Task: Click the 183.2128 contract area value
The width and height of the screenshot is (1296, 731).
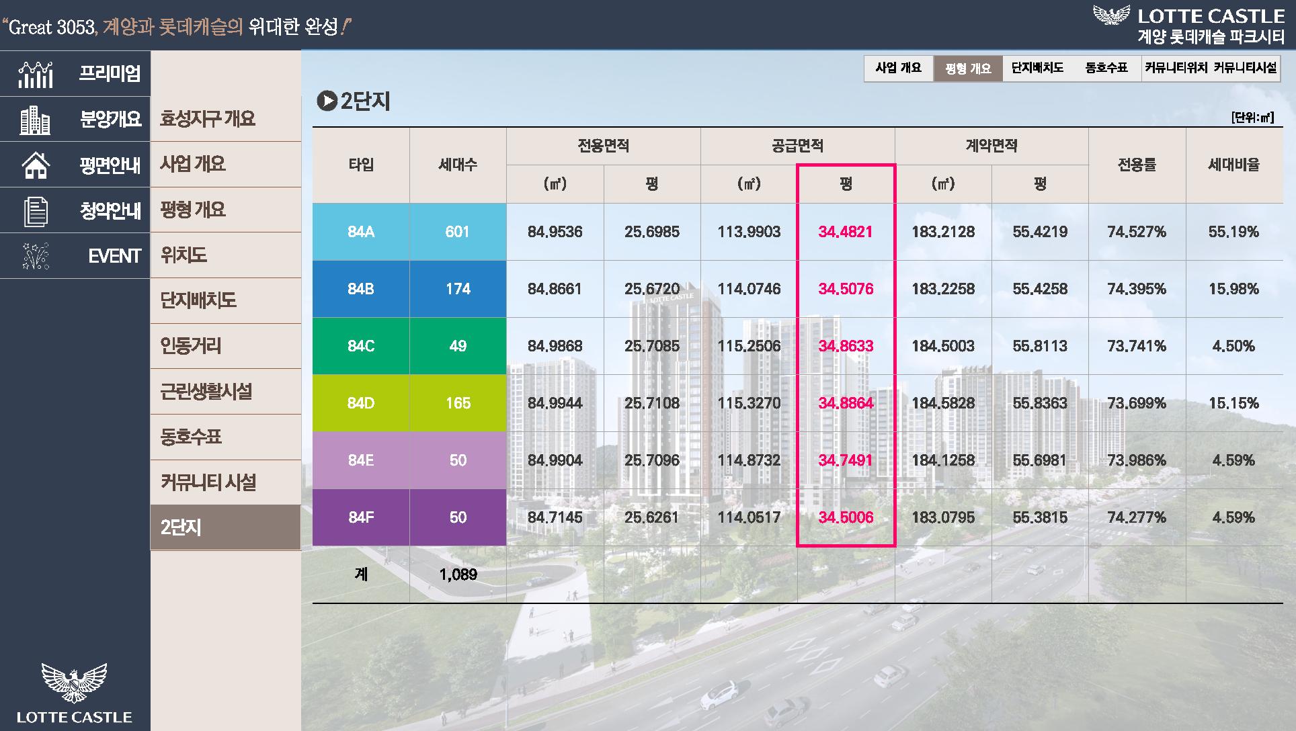Action: 943,232
